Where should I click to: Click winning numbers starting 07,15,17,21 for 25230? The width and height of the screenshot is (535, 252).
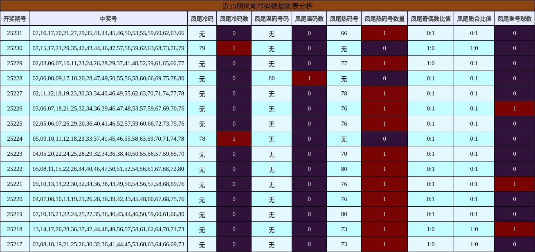pos(108,48)
